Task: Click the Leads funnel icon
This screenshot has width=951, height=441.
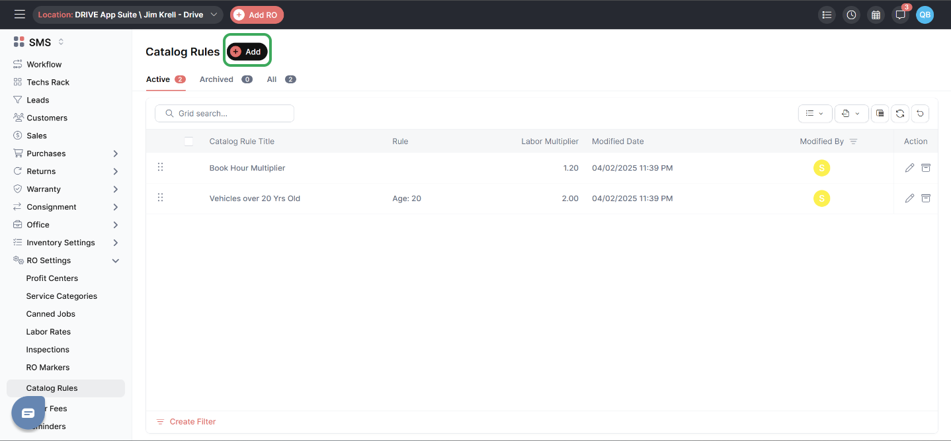Action: coord(18,100)
